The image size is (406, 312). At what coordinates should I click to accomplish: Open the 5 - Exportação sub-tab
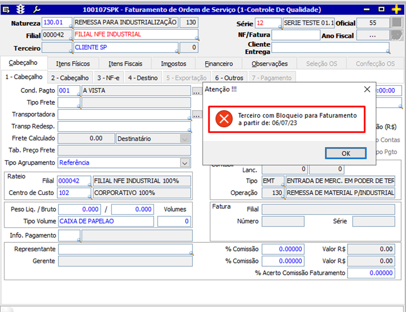(x=186, y=78)
